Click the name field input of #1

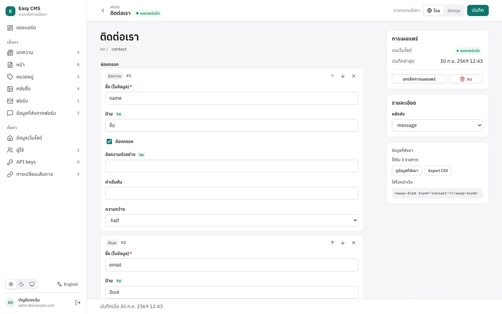232,98
